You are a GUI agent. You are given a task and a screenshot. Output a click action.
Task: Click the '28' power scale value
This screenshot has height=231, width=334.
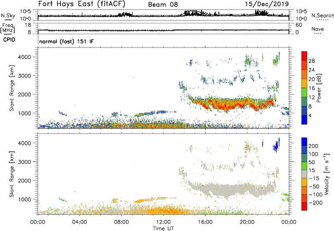click(311, 61)
